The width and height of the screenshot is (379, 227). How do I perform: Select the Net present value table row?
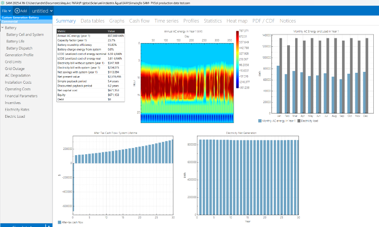[90, 77]
